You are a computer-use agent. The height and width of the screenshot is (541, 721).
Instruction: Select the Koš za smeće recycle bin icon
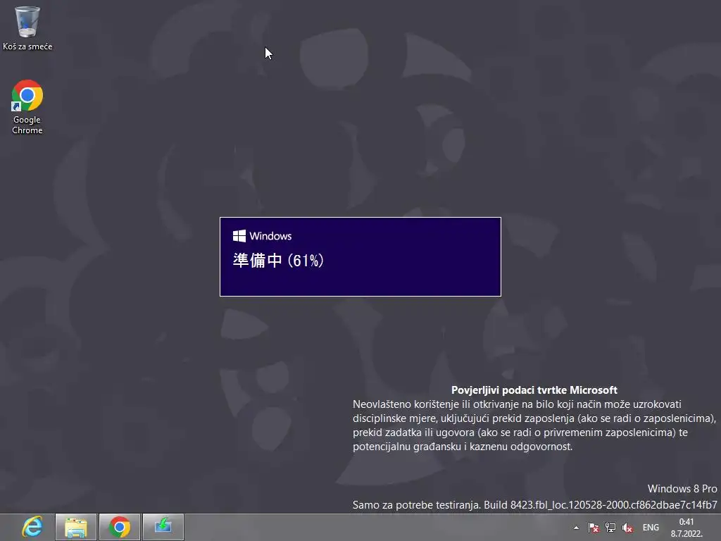(x=27, y=27)
